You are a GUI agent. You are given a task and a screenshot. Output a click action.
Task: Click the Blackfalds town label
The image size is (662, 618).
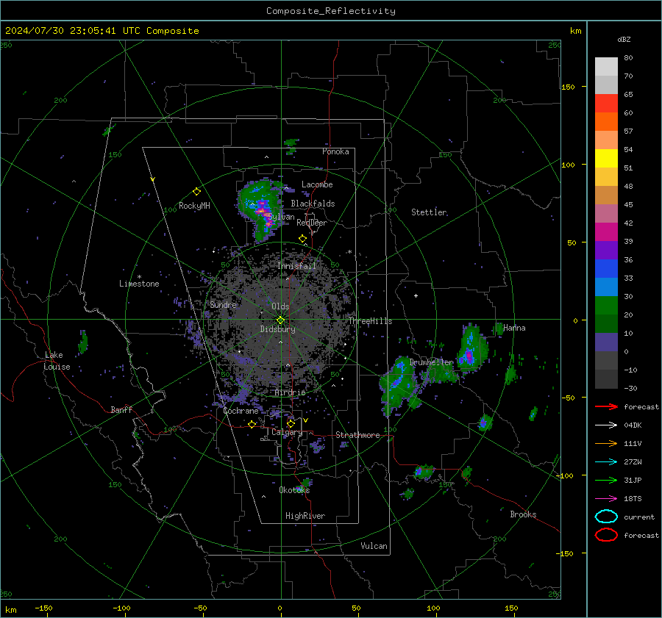pos(313,204)
